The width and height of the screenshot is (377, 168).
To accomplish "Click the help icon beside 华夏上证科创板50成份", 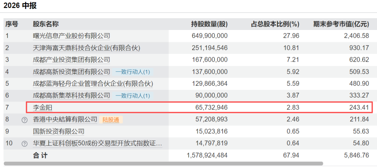I will (x=24, y=144).
